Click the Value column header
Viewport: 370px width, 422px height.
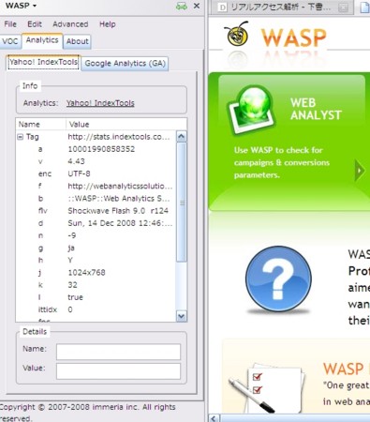[x=126, y=124]
